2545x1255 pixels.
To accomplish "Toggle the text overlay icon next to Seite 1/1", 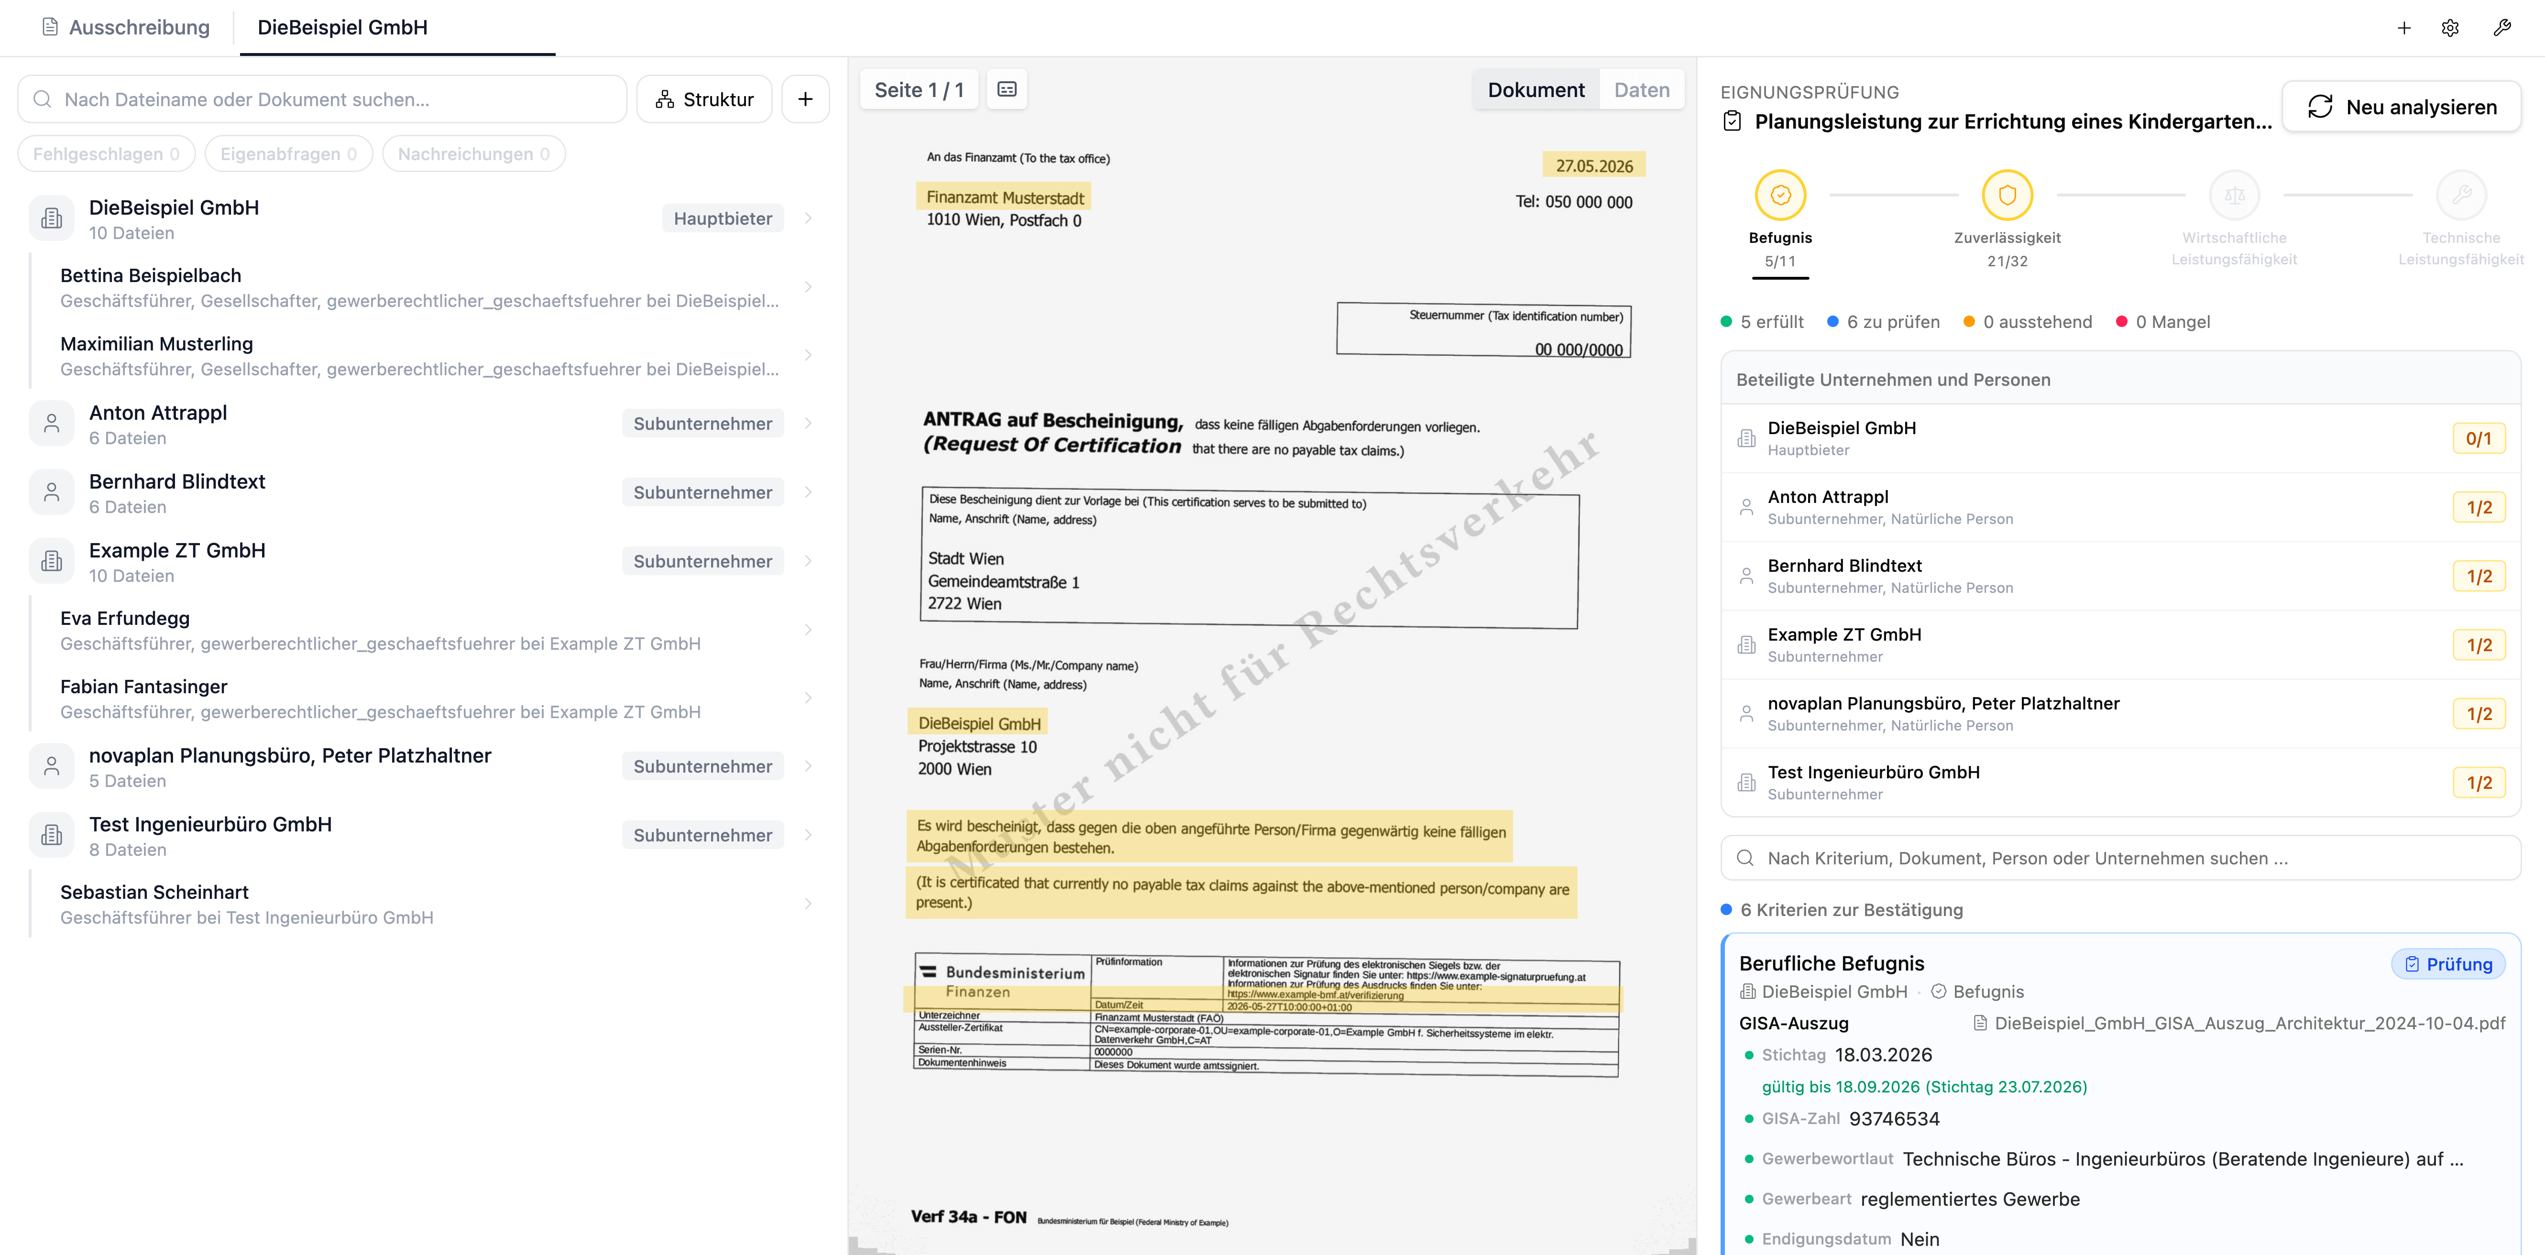I will [x=1007, y=89].
